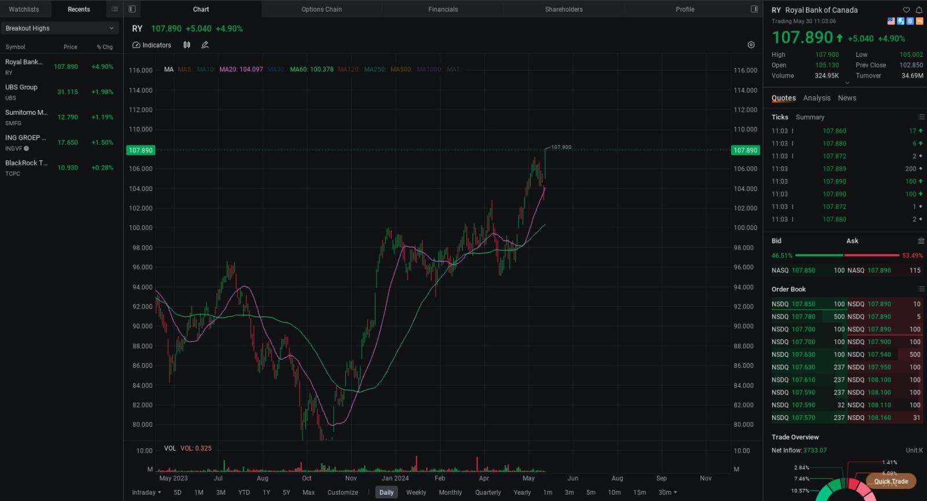This screenshot has width=927, height=501.
Task: Open the drawing tools pencil
Action: (x=205, y=45)
